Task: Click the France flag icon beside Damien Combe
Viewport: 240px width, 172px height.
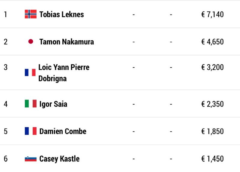Action: click(x=31, y=131)
